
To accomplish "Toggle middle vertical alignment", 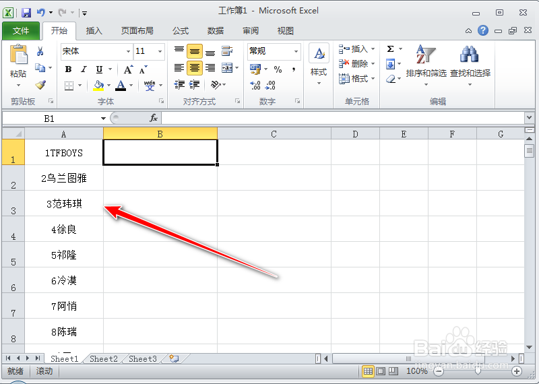I will (195, 51).
